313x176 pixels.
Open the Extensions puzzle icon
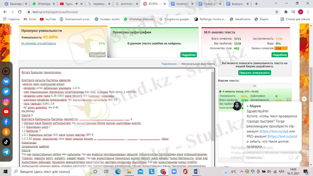tap(286, 12)
